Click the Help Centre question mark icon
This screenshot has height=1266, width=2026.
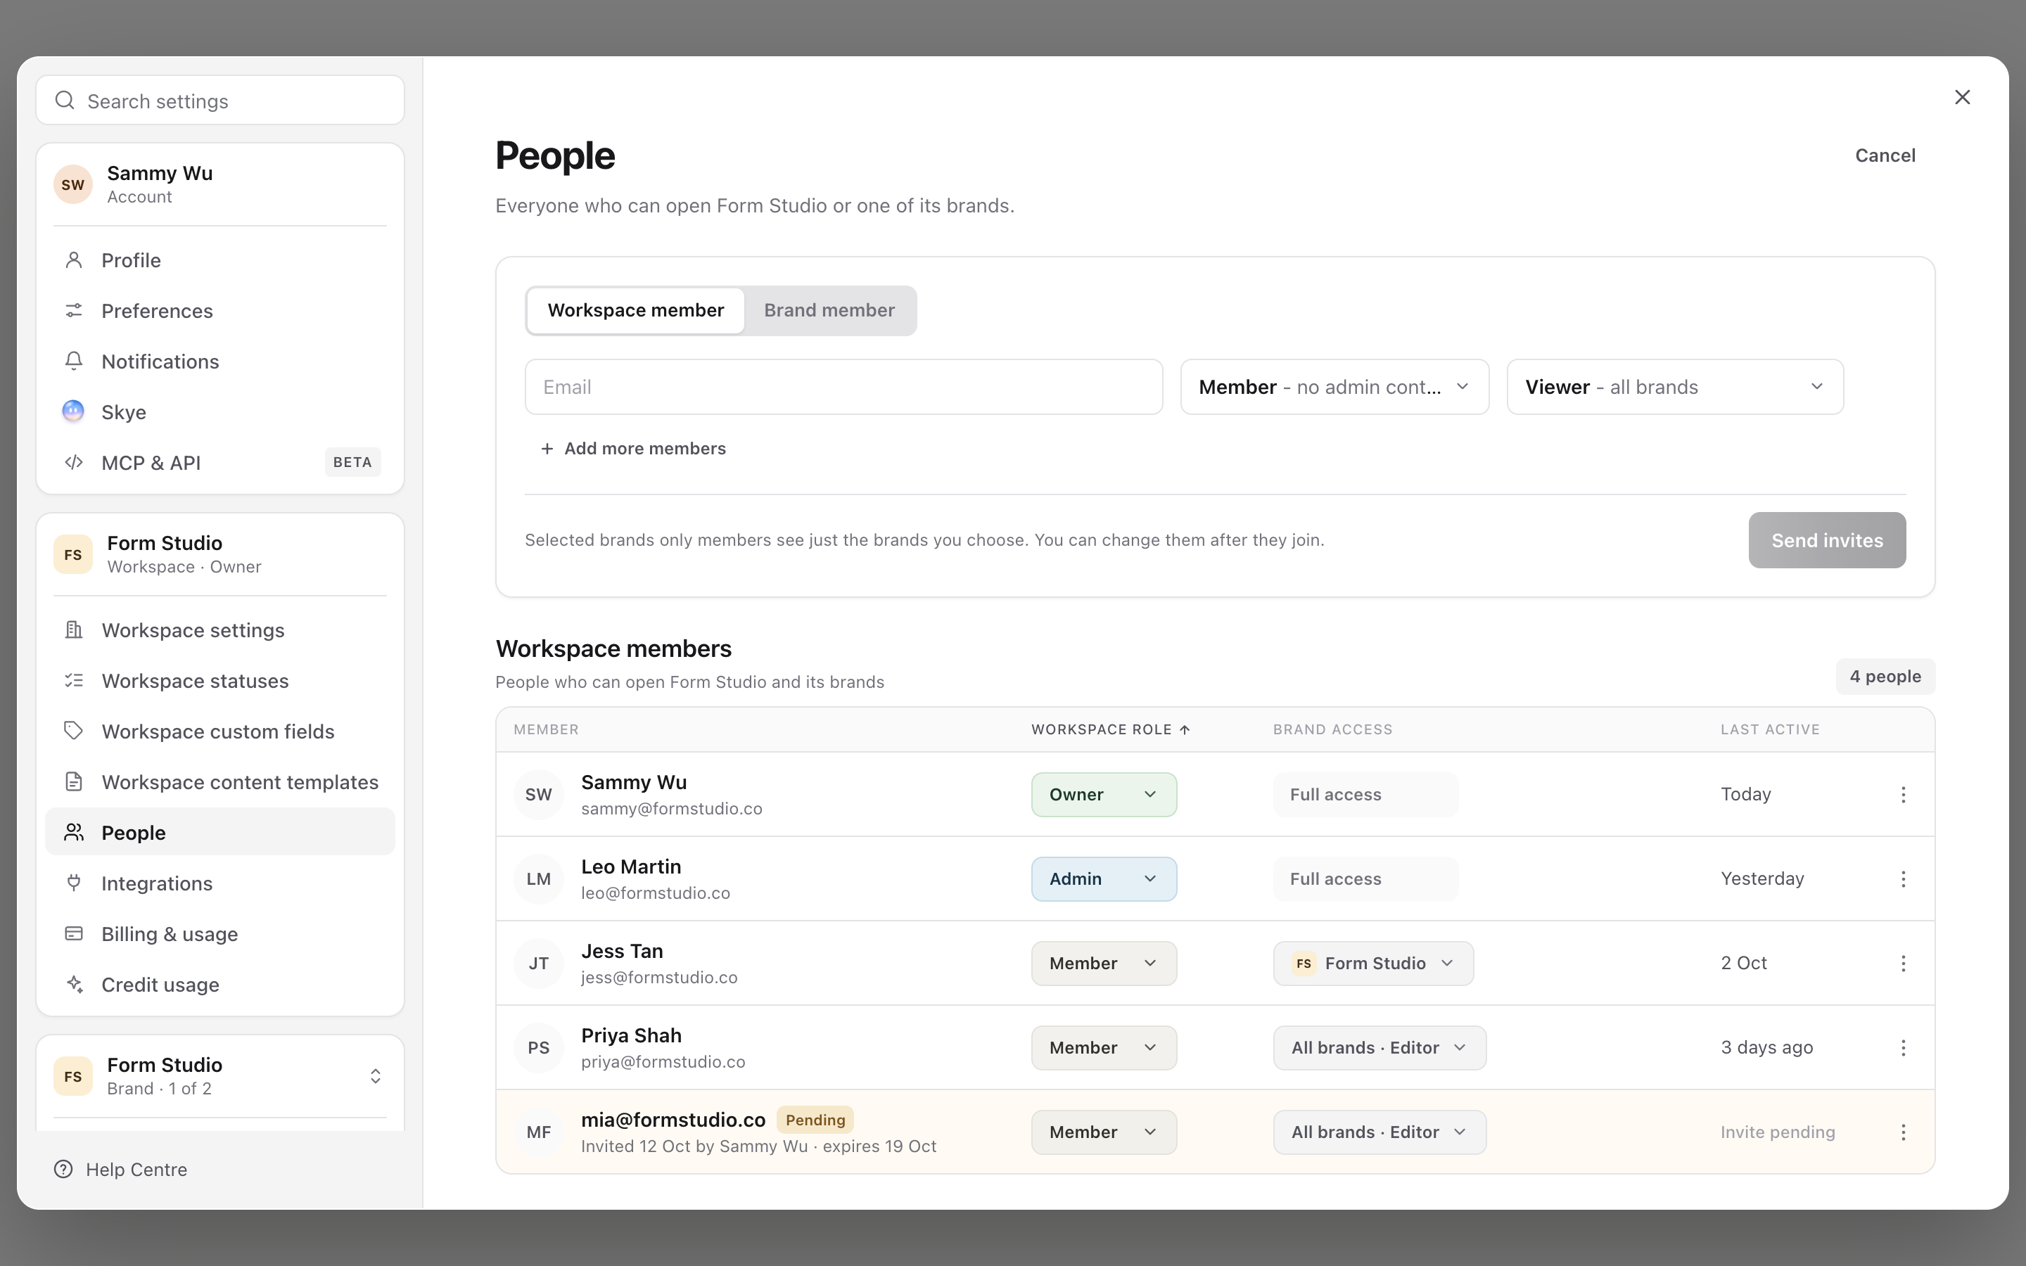(x=63, y=1169)
